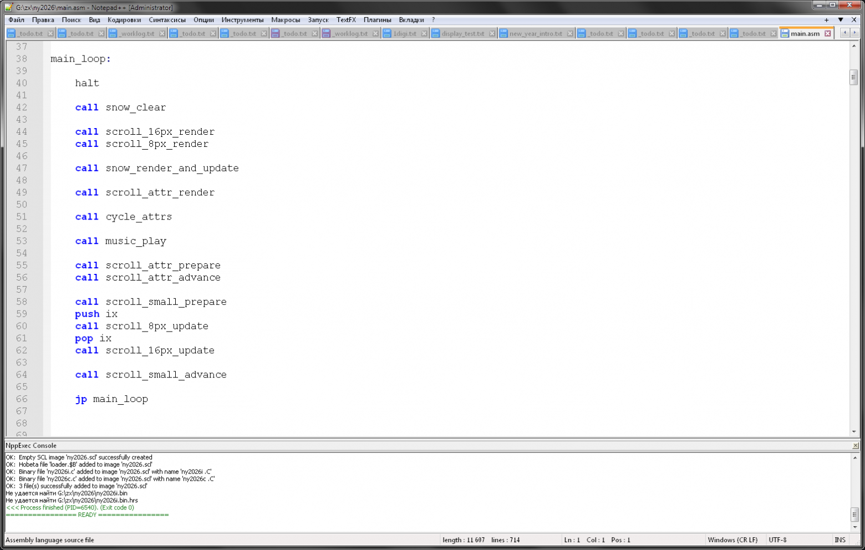Click the disk icon on the first _todo.txt tab
865x550 pixels.
click(x=11, y=33)
